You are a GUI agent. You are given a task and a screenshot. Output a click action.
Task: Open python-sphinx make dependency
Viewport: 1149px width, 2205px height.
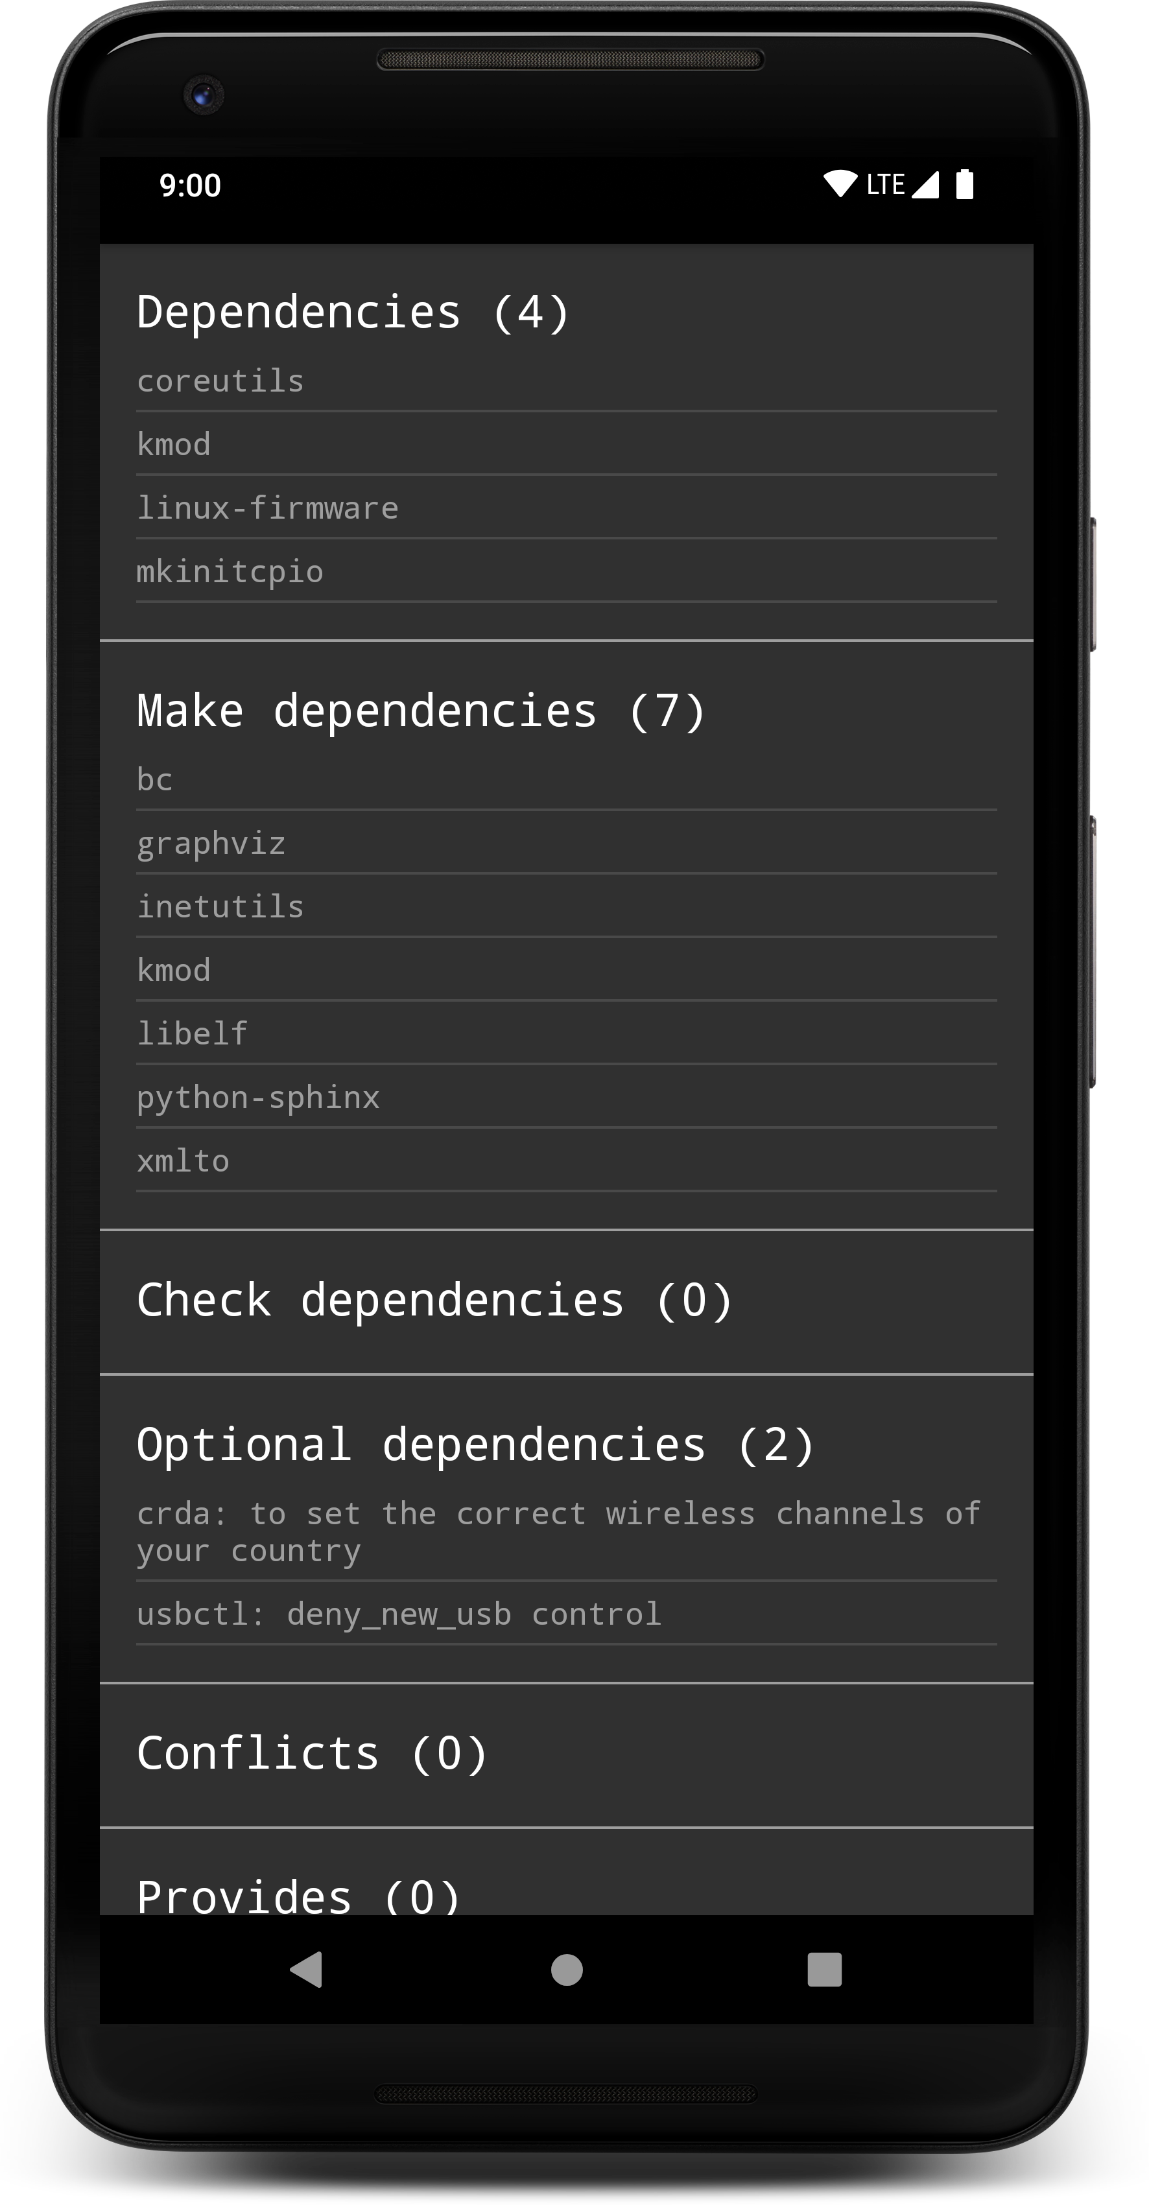click(566, 1096)
